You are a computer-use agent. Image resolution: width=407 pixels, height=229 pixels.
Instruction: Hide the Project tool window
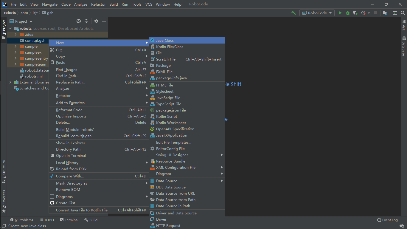pyautogui.click(x=104, y=21)
